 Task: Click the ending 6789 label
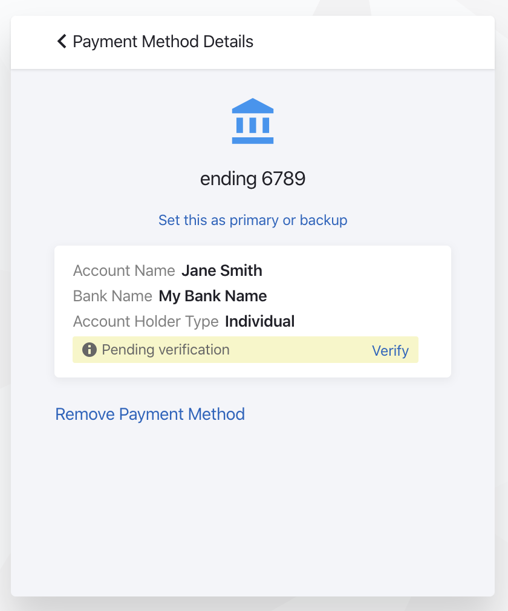tap(253, 178)
